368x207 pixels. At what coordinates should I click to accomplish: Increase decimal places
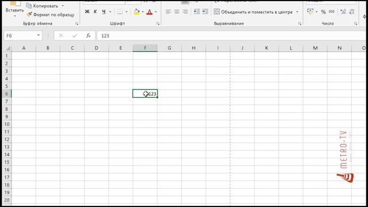[x=343, y=11]
